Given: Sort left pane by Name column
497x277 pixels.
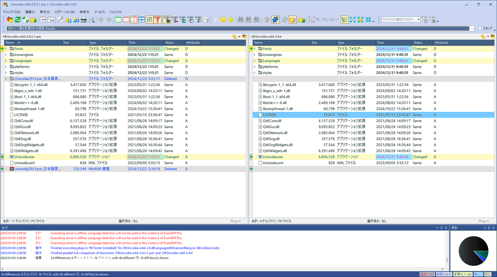Looking at the screenshot, I should pos(33,43).
